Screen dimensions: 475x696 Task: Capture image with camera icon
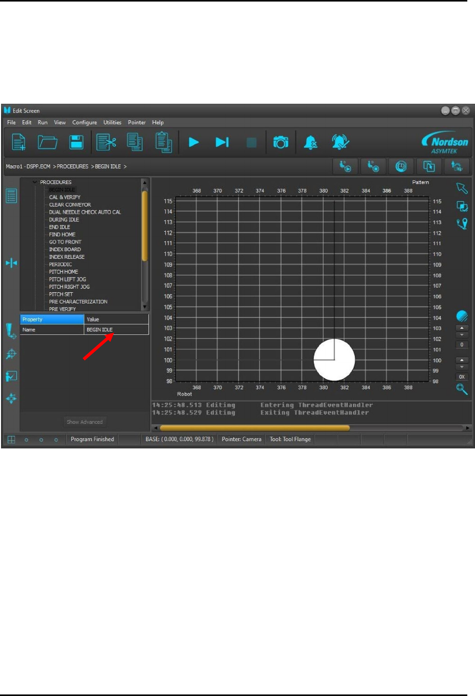click(x=281, y=142)
